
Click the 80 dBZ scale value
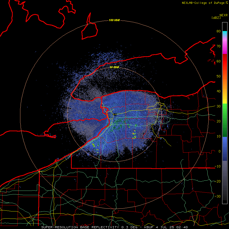tap(219, 31)
